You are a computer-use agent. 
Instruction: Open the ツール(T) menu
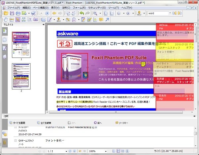(x=113, y=8)
